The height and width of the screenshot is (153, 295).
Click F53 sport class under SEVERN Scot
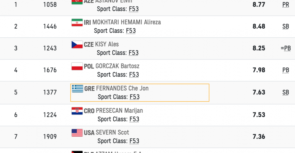pyautogui.click(x=134, y=141)
